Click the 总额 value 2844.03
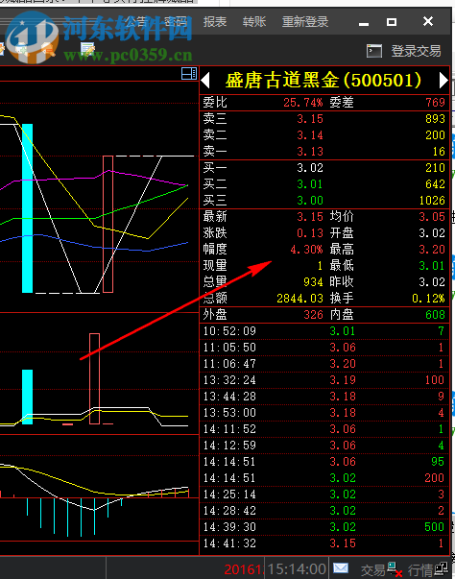 pos(299,299)
